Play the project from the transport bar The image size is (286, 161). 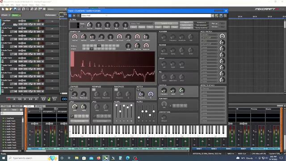[x=25, y=99]
